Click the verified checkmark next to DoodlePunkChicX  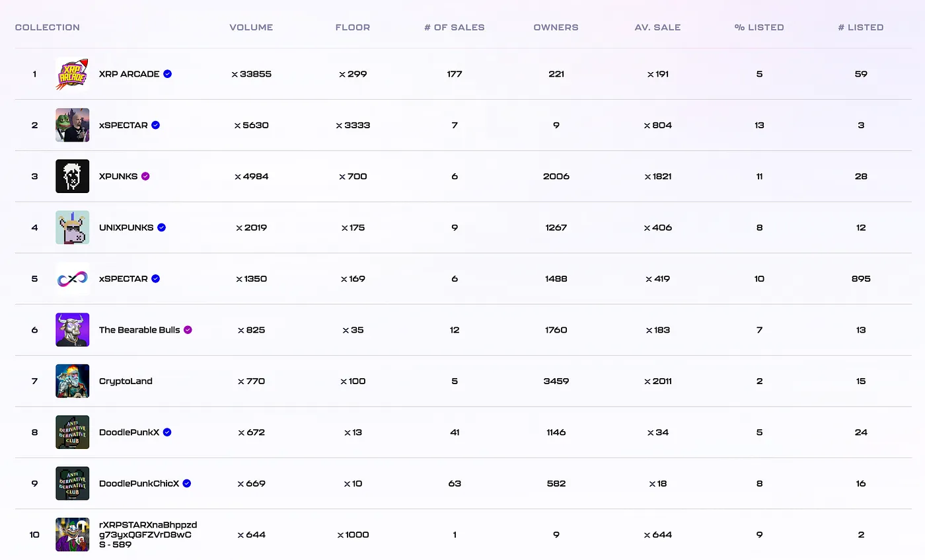(186, 483)
